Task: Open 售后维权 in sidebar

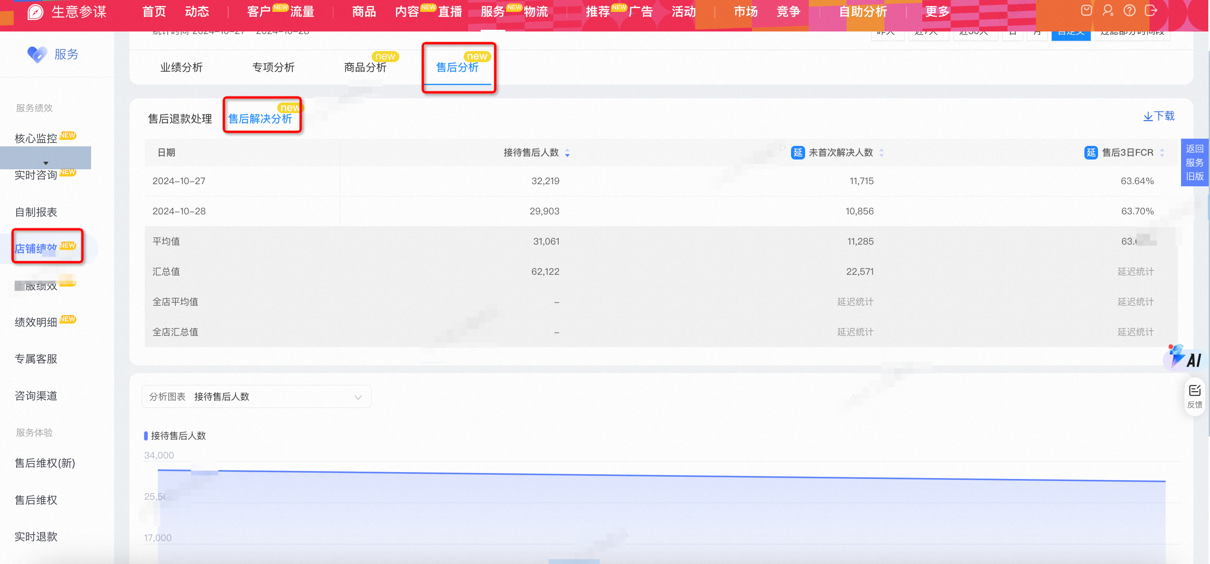Action: (36, 500)
